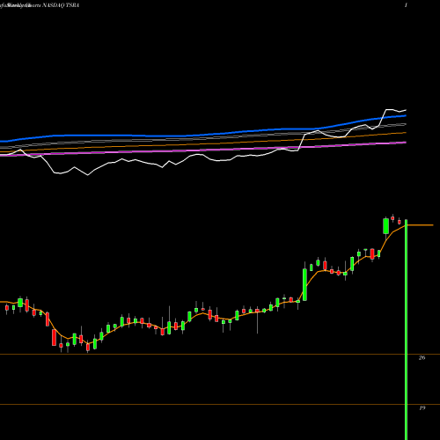Select the tallest green breakout candle mid-right
The image size is (440, 440).
[x=305, y=284]
